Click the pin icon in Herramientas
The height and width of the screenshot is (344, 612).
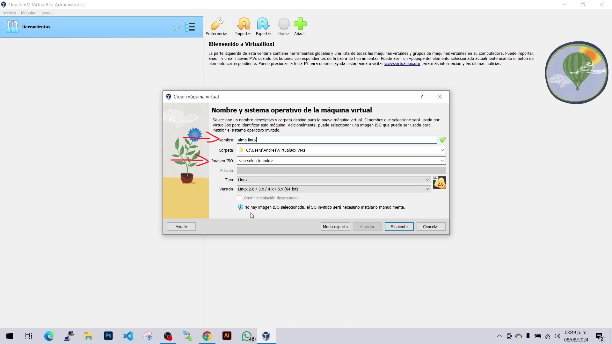click(x=177, y=27)
